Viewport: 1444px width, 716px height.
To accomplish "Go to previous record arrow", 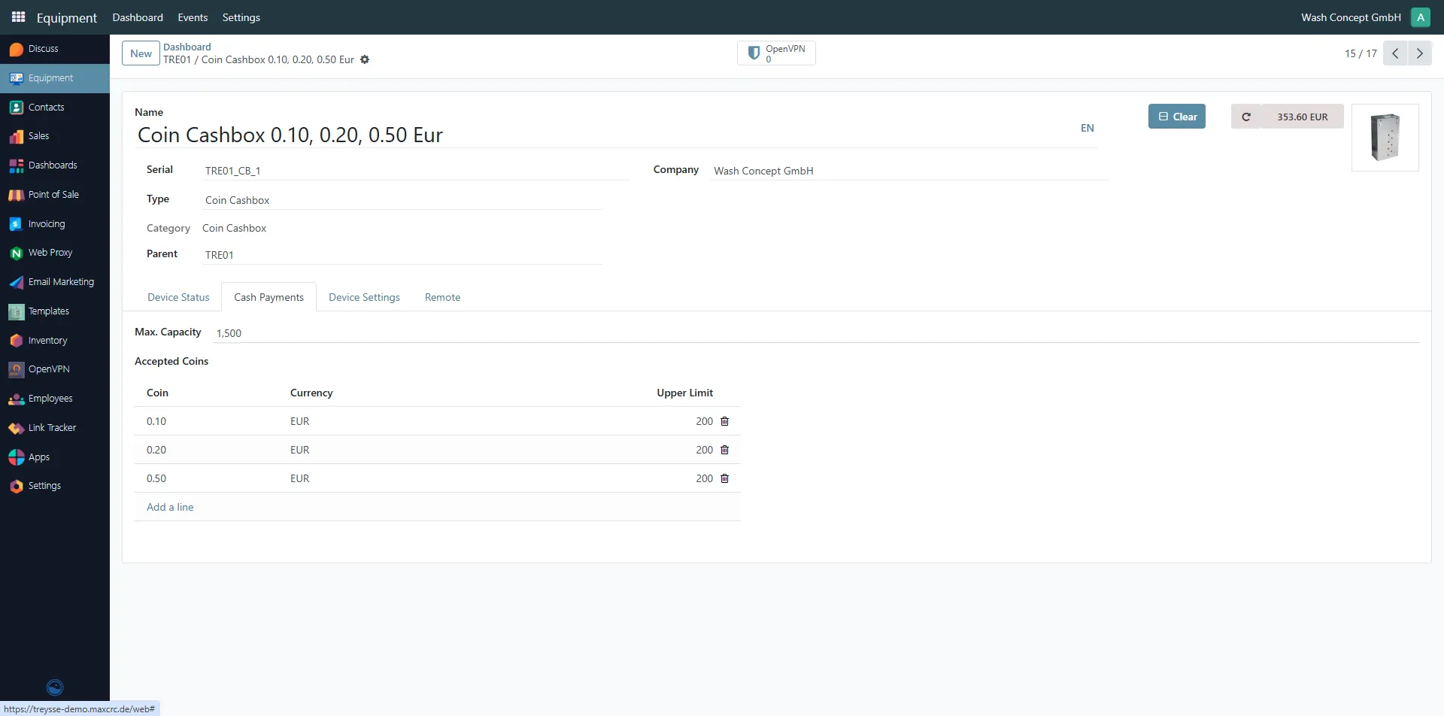I will pos(1395,53).
